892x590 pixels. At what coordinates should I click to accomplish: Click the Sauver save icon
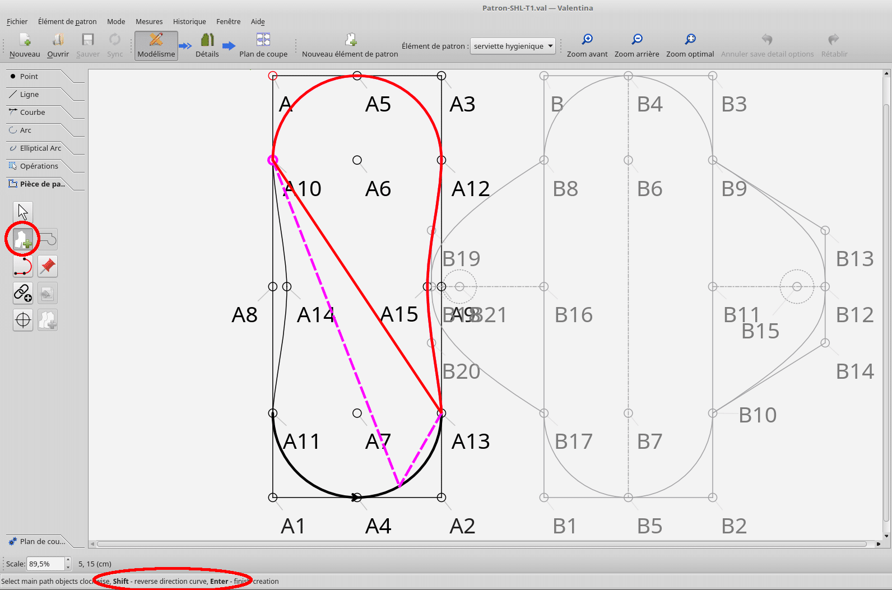pos(88,45)
